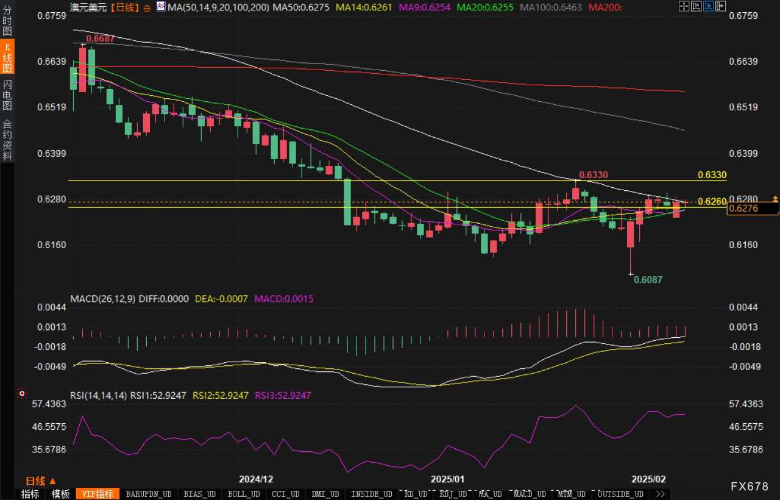Click the MA indicator chart icon
The height and width of the screenshot is (500, 780).
(x=160, y=7)
